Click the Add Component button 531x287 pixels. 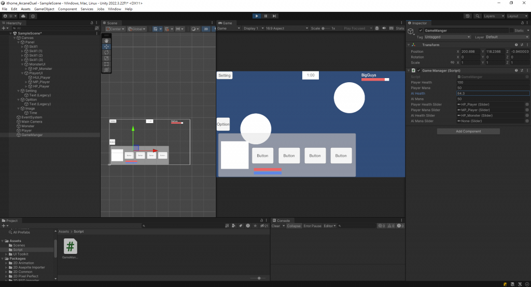coord(468,131)
